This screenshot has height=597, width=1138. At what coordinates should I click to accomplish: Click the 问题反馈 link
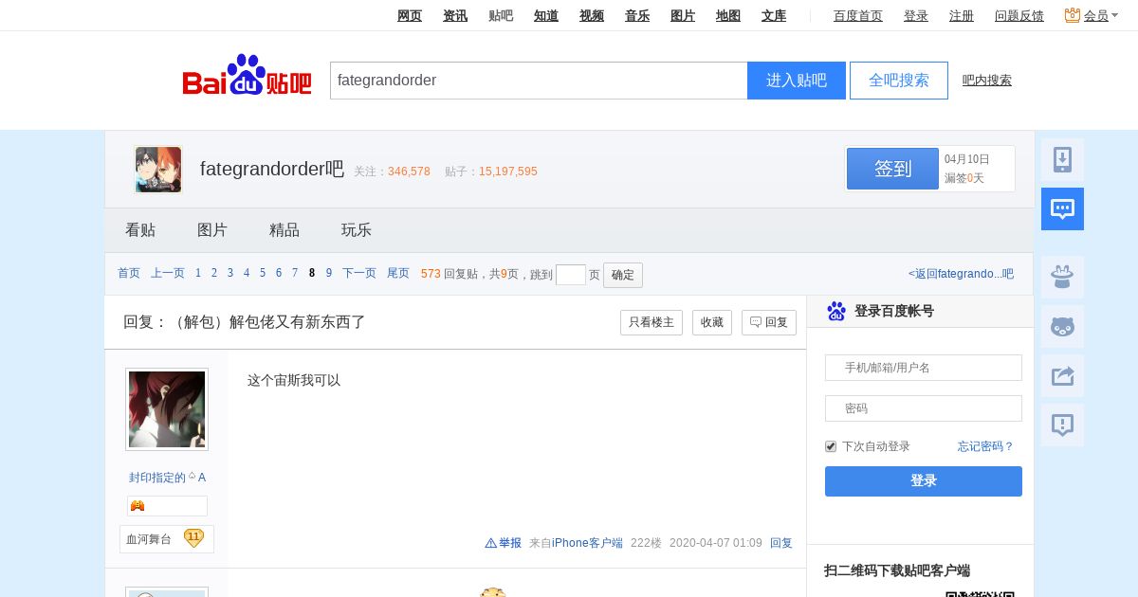pyautogui.click(x=1019, y=15)
